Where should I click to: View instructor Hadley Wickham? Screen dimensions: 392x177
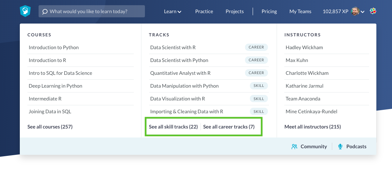point(304,47)
